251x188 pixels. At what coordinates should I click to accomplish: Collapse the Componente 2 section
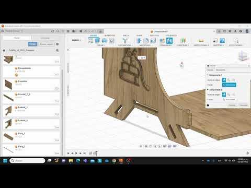[x=208, y=90]
